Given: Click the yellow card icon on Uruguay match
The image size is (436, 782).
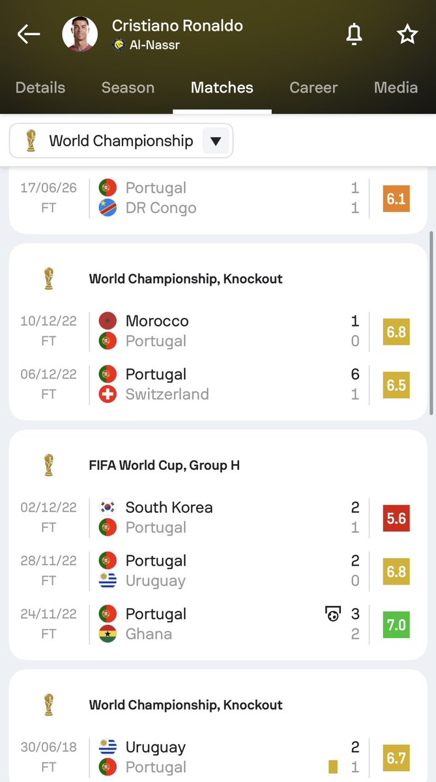Looking at the screenshot, I should tap(333, 767).
